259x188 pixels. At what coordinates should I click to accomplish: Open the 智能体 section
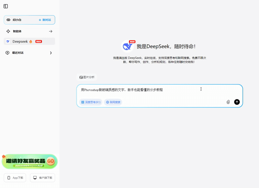(29, 31)
